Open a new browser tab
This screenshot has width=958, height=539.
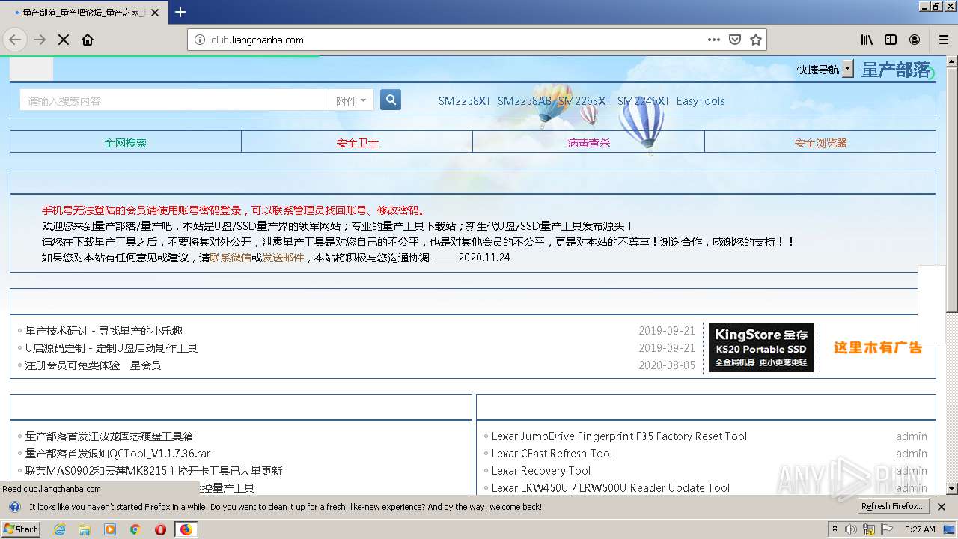tap(180, 12)
